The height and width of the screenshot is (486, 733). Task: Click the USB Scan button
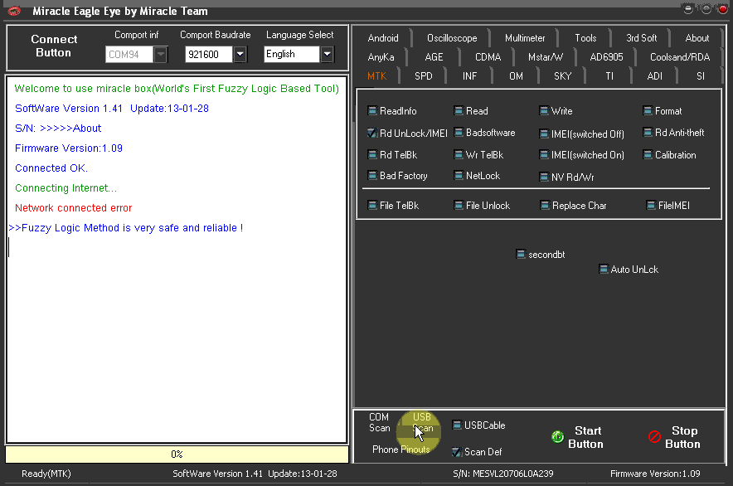pos(422,422)
